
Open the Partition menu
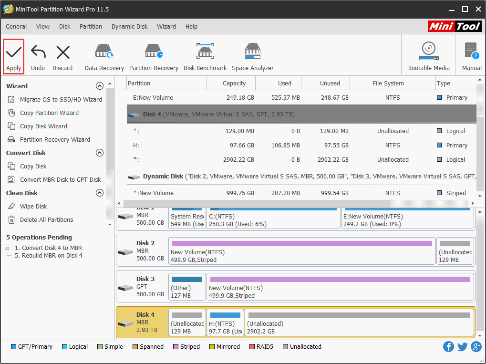click(x=91, y=27)
